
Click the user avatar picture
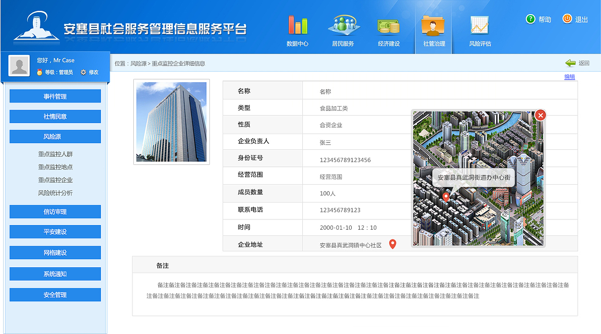19,66
